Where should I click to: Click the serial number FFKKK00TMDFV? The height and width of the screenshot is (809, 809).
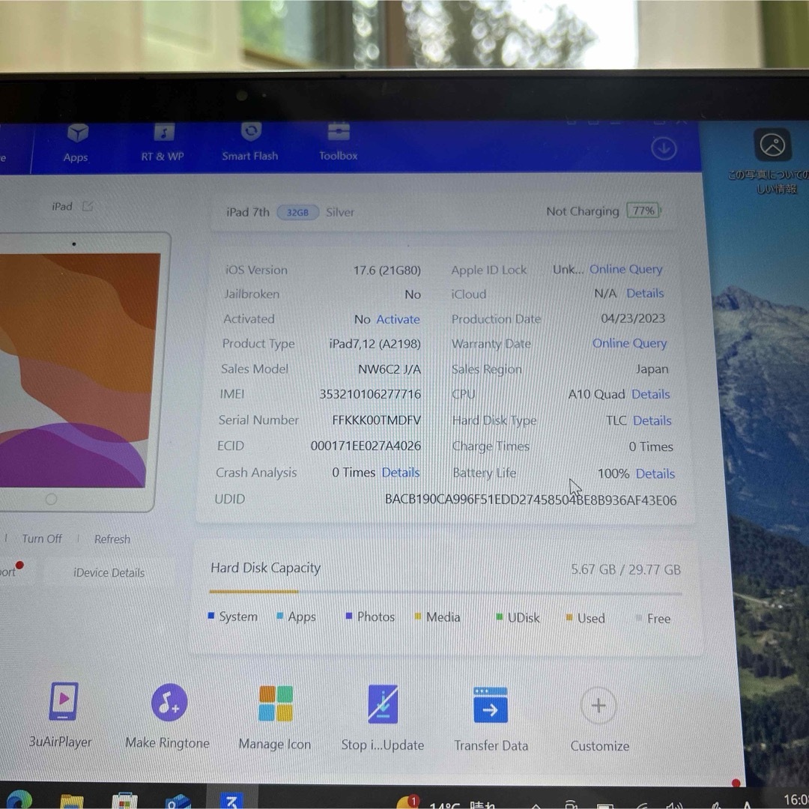(377, 420)
